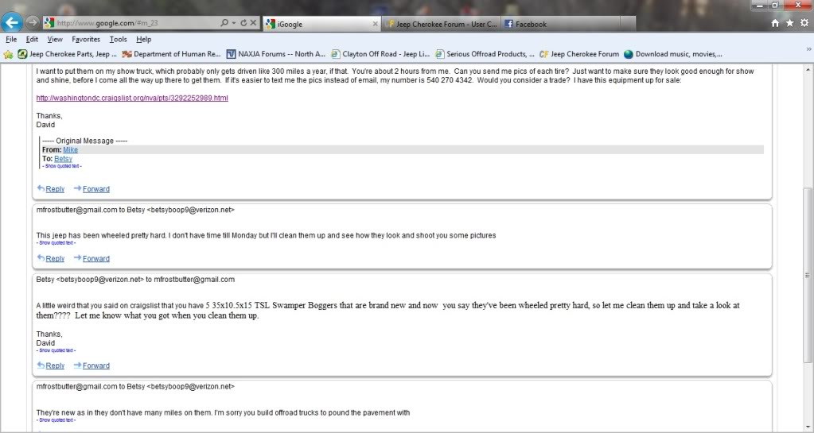Click recipient Betsy in original message

pos(63,159)
